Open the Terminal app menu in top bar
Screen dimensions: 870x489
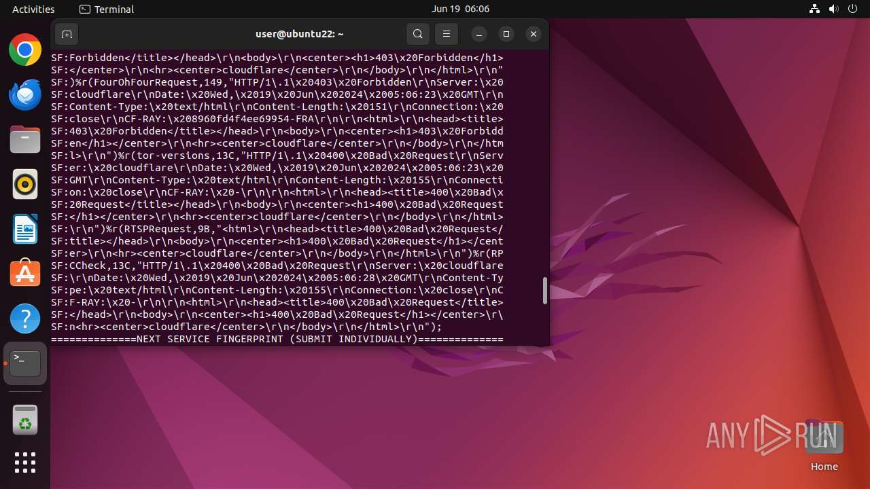pos(107,9)
